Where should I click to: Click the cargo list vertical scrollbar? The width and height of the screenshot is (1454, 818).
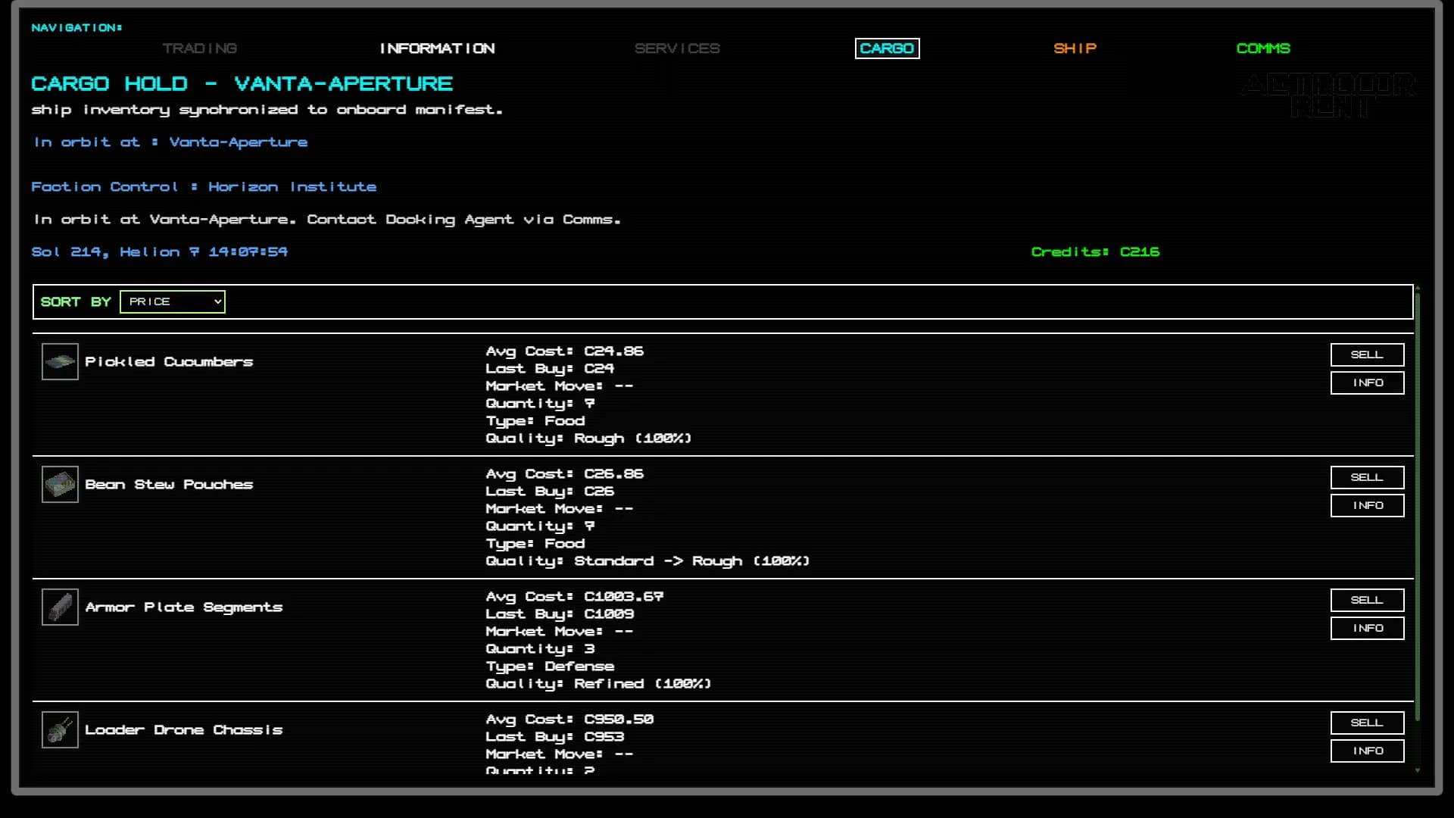pyautogui.click(x=1417, y=506)
